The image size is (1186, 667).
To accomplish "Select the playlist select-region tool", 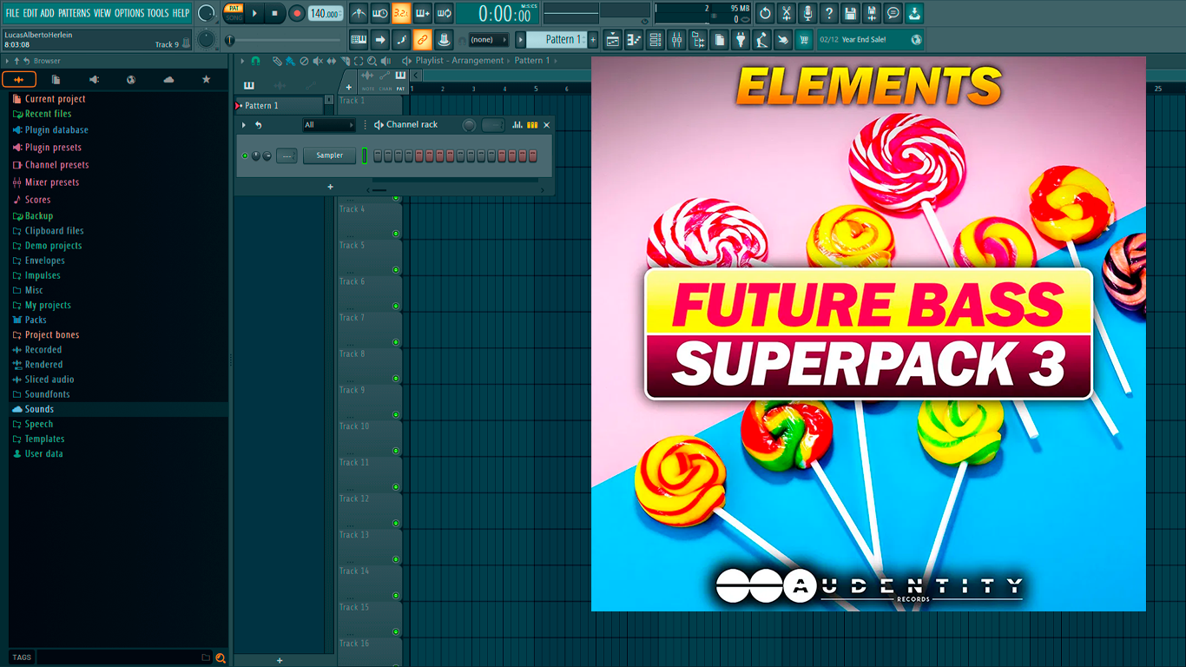I will pyautogui.click(x=359, y=61).
